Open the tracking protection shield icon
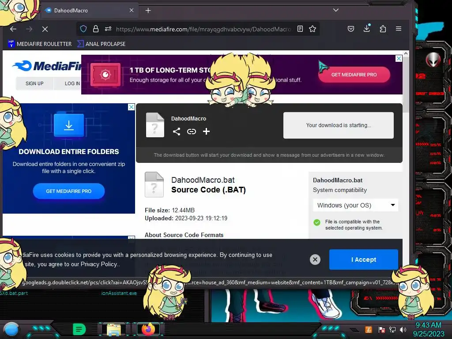452x339 pixels. pos(83,29)
